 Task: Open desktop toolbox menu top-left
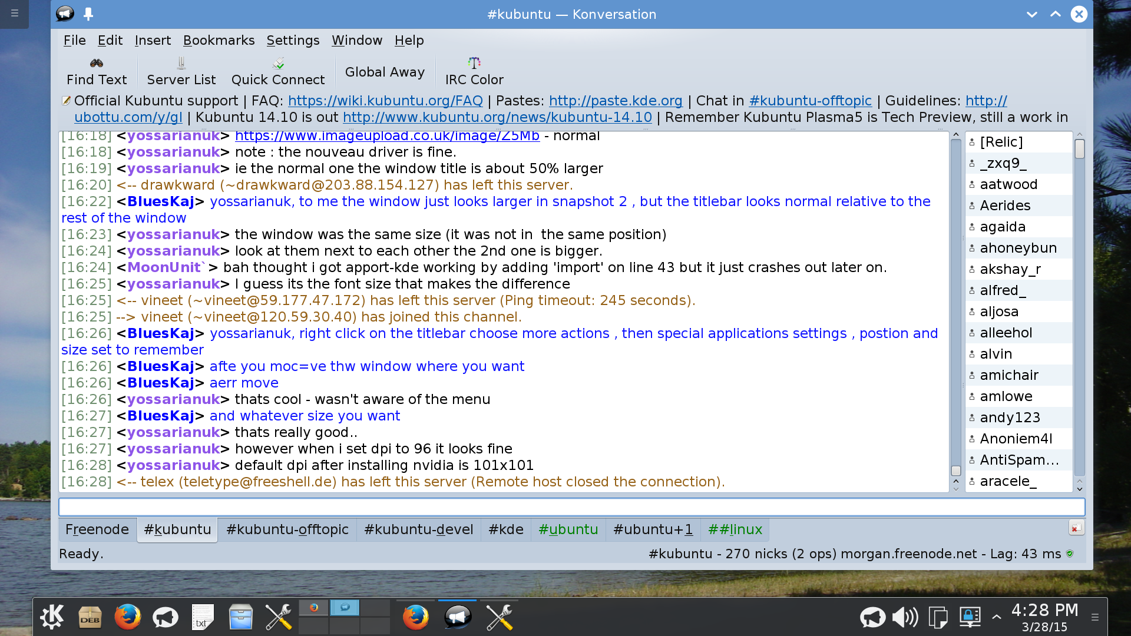(x=14, y=12)
